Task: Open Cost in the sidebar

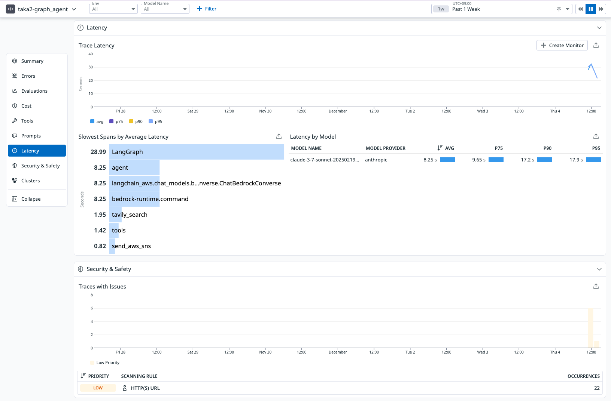Action: click(37, 106)
